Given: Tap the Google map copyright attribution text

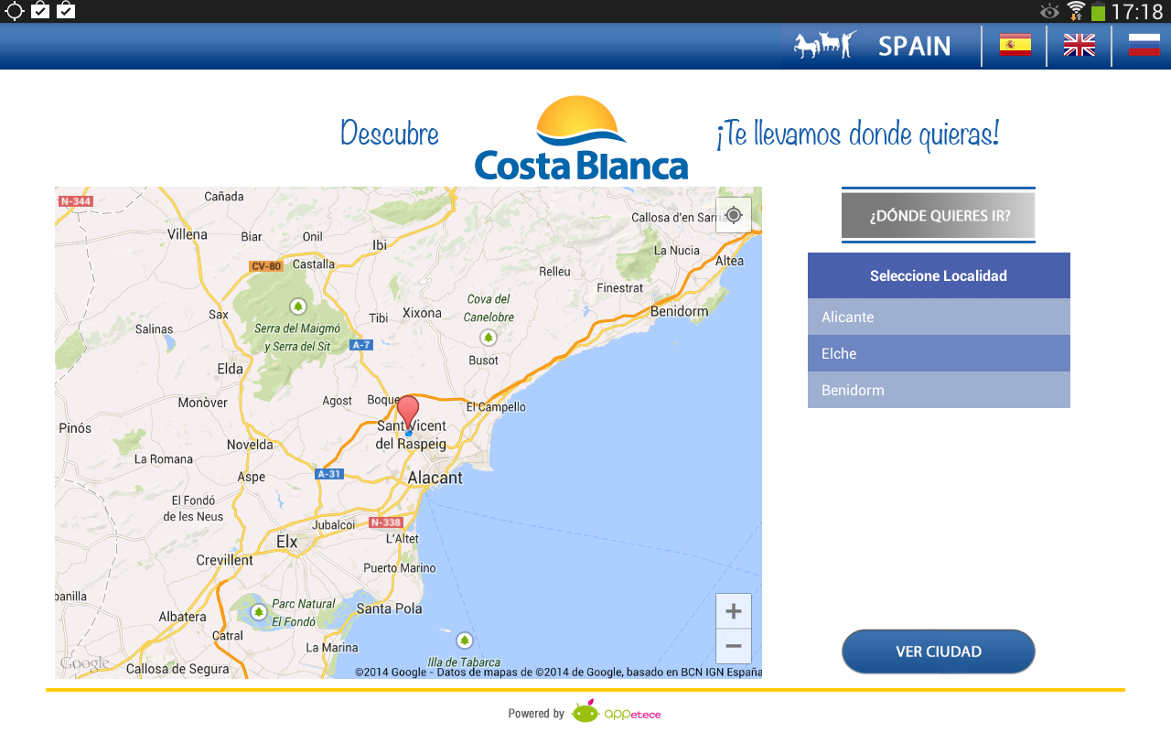Looking at the screenshot, I should click(558, 672).
